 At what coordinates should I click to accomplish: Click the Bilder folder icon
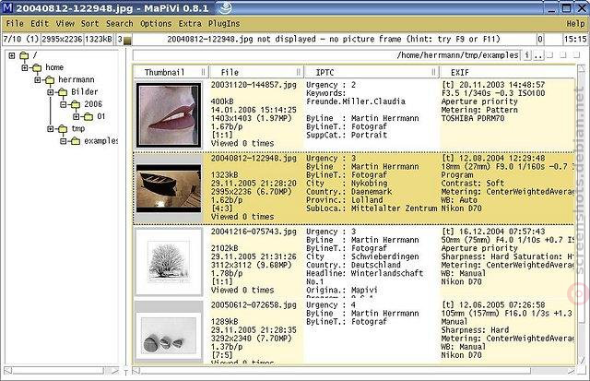pos(63,92)
